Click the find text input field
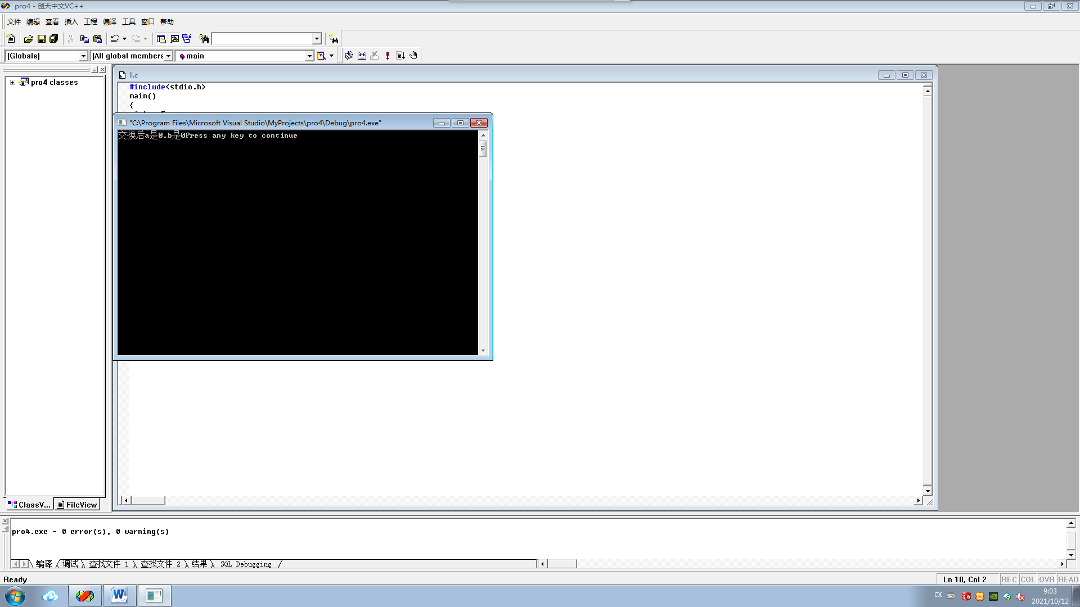 pyautogui.click(x=262, y=39)
